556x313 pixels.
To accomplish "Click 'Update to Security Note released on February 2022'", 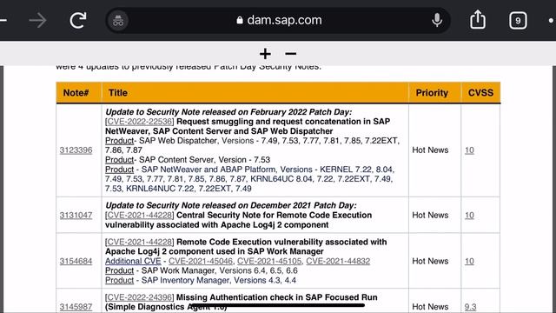I will (228, 112).
